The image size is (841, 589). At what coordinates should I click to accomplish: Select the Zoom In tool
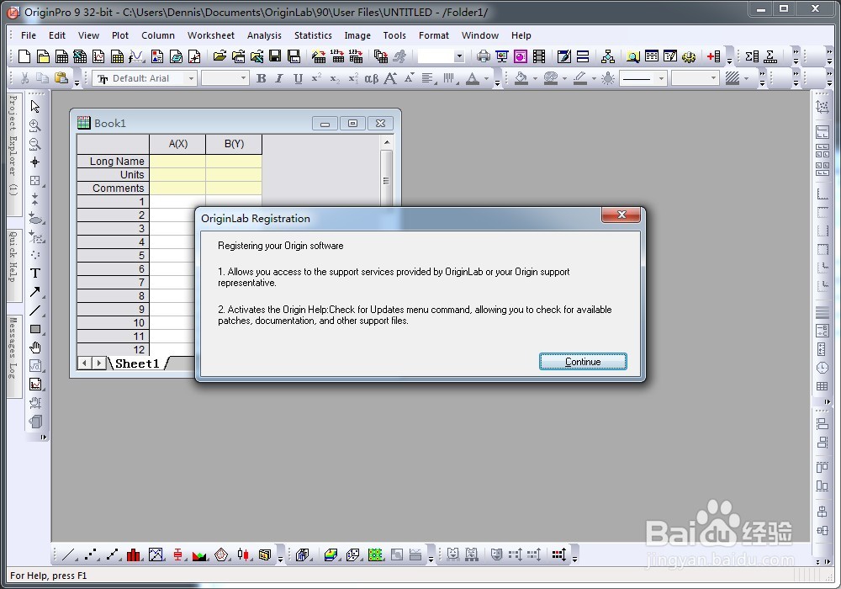coord(35,125)
